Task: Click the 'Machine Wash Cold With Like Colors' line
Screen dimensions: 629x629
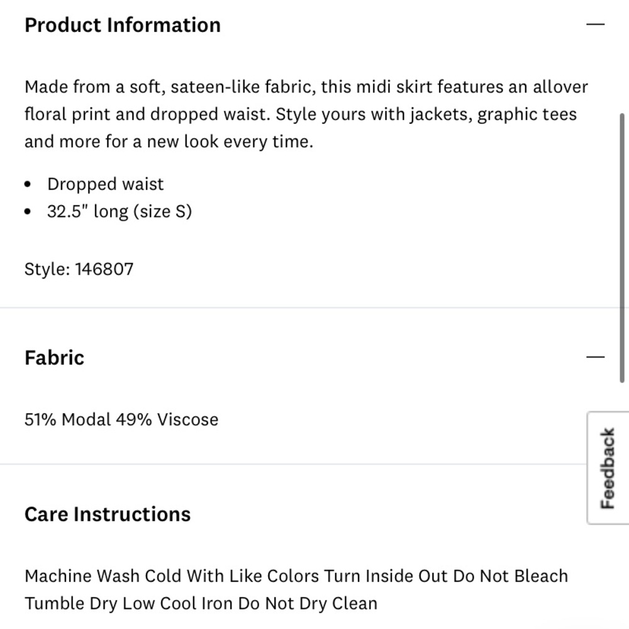Action: coord(296,576)
